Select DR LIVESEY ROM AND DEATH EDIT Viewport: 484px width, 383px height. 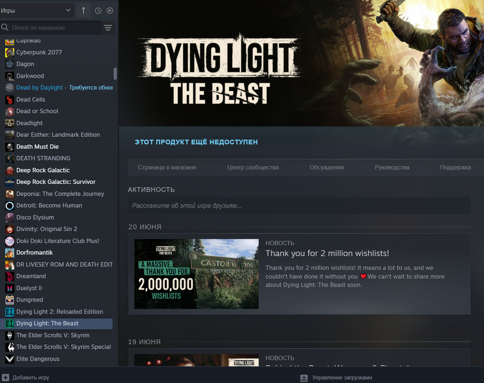[x=64, y=264]
